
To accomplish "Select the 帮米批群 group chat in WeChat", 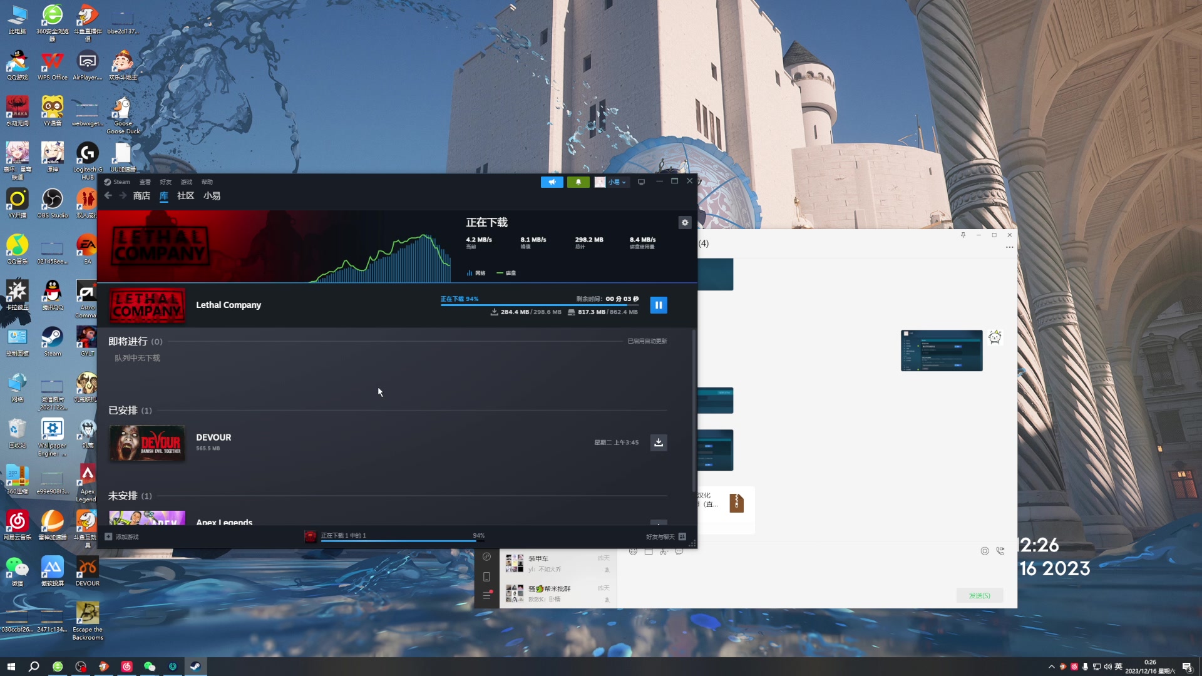I will click(x=558, y=593).
